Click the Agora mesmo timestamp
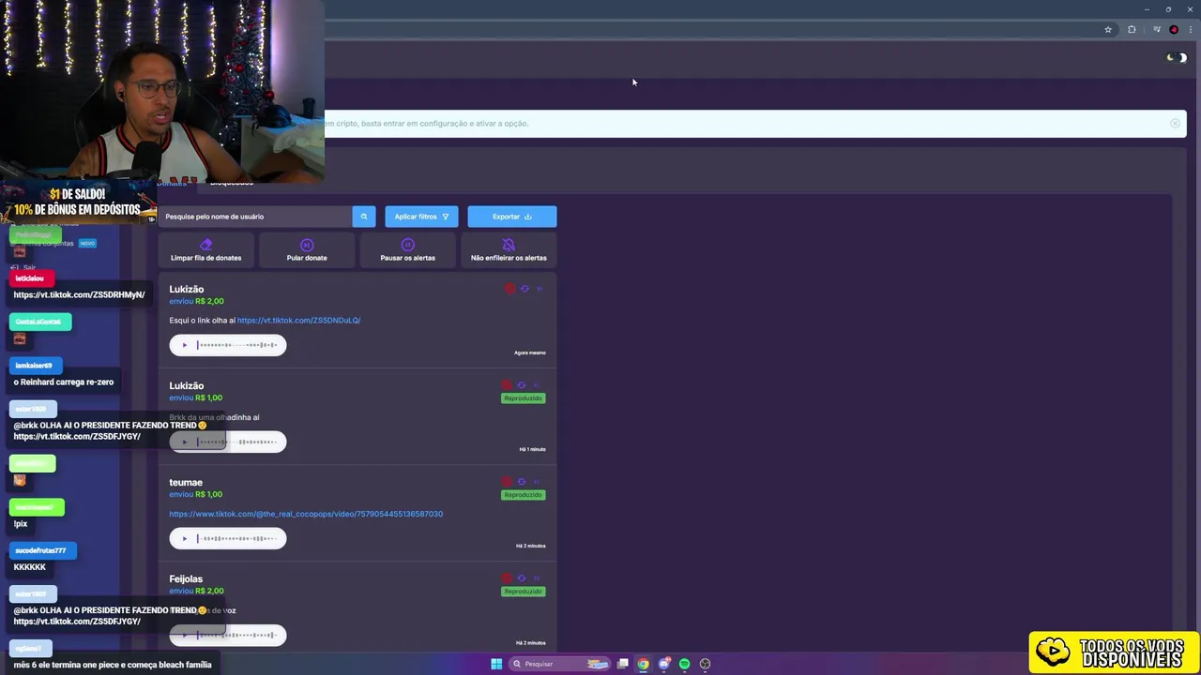1201x675 pixels. pyautogui.click(x=529, y=352)
